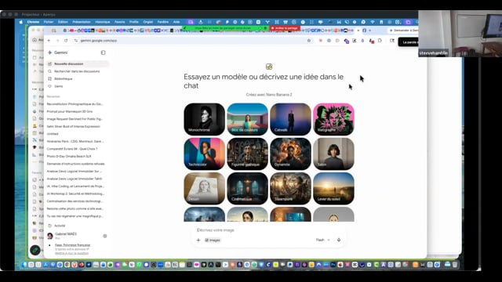Image resolution: width=502 pixels, height=282 pixels.
Task: Select the Lever du soleil template
Action: (x=333, y=188)
